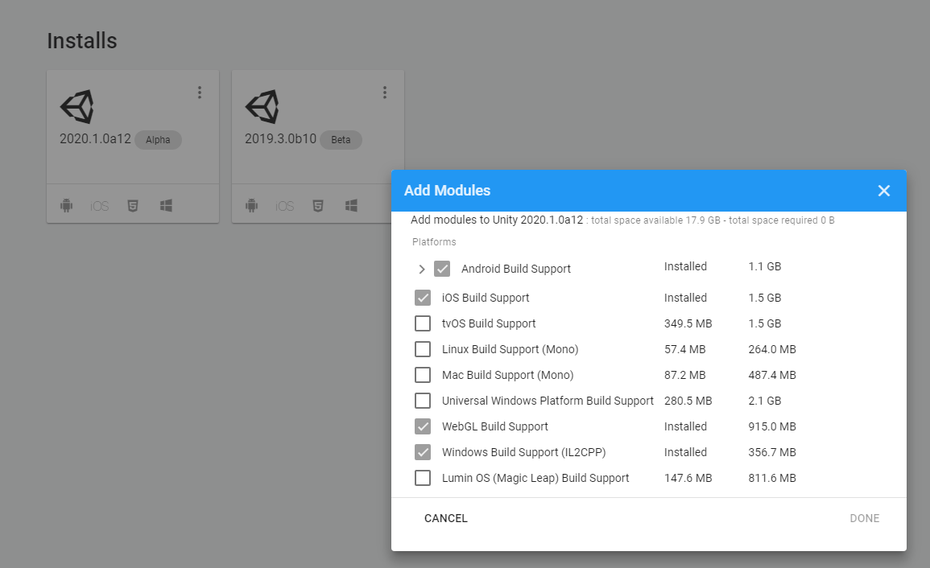Screen dimensions: 930x568
Task: Tick Mac Build Support (Mono) checkbox
Action: [423, 375]
